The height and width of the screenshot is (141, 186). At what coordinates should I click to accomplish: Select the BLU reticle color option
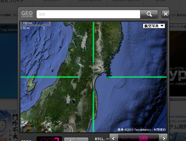coord(153,138)
